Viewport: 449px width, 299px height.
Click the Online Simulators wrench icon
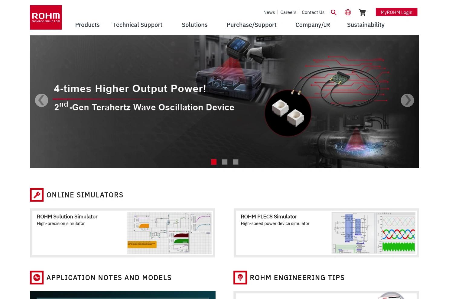(x=37, y=195)
